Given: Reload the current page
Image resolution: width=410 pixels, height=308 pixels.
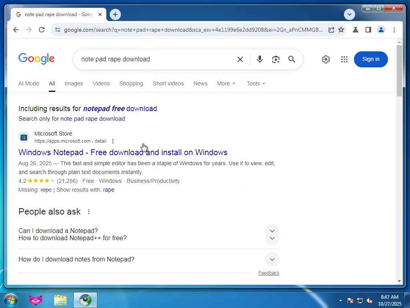Looking at the screenshot, I should point(42,30).
